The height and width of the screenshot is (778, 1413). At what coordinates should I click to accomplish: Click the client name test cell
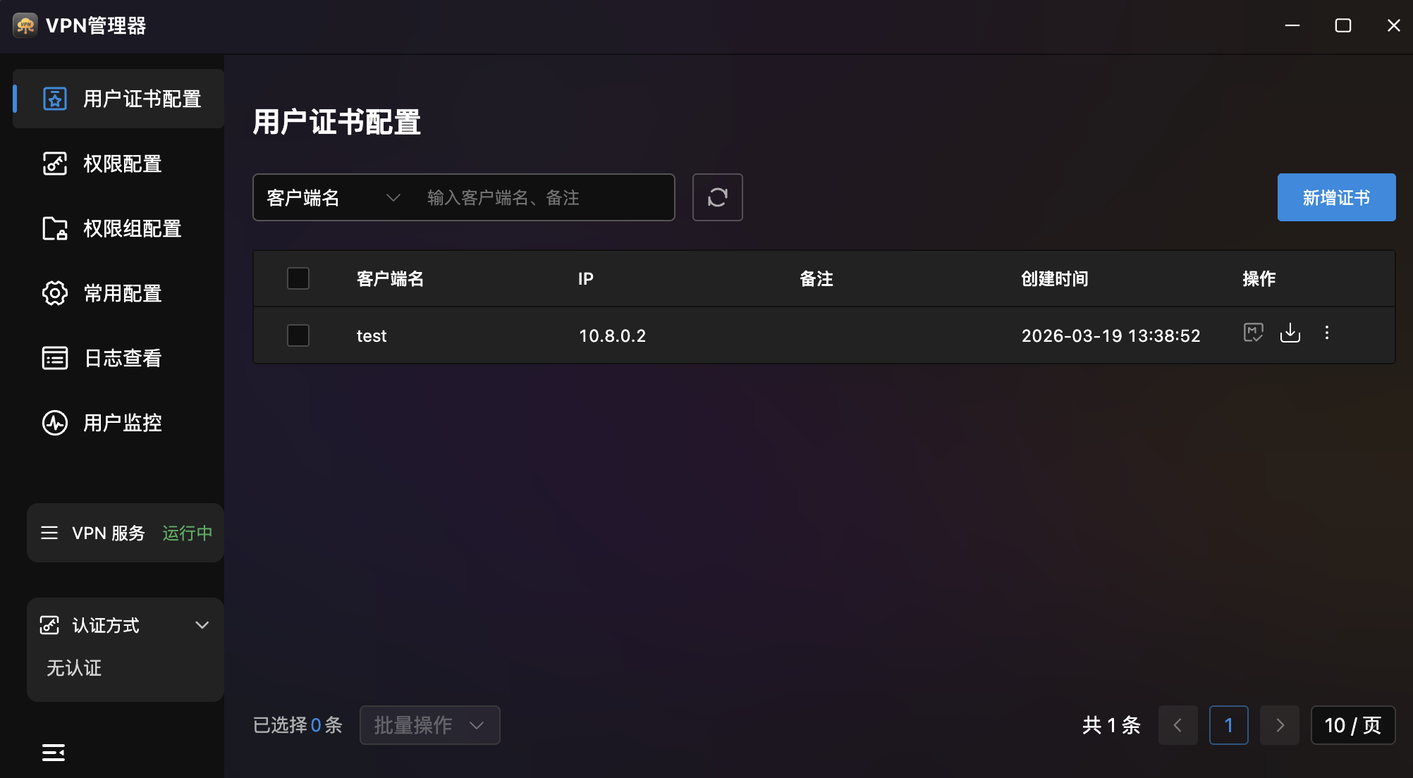[372, 335]
